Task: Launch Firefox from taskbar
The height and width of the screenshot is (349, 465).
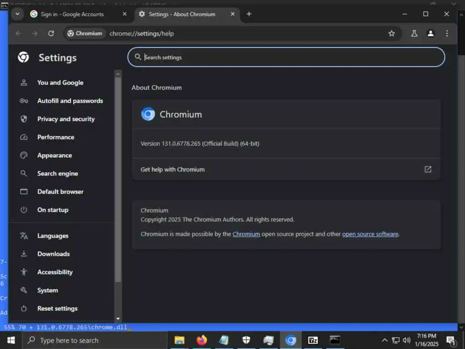Action: coord(202,340)
